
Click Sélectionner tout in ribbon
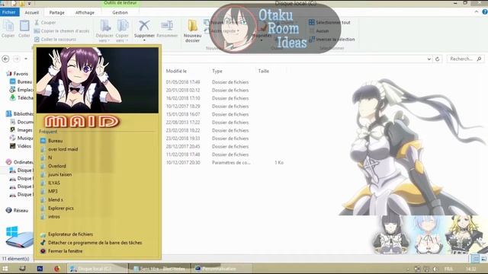tap(329, 22)
